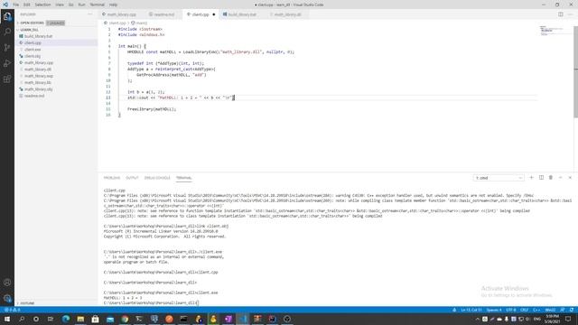The image size is (578, 325).
Task: Open the Run and Debug view
Action: (7, 63)
